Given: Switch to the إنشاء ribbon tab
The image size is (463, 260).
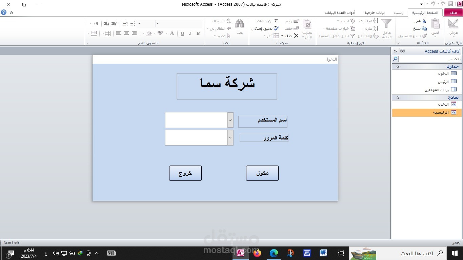Looking at the screenshot, I should tap(399, 13).
